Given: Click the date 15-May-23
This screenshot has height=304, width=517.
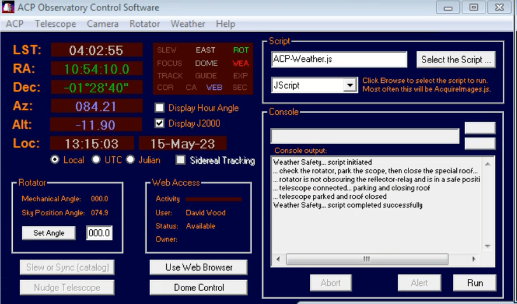Looking at the screenshot, I should 183,144.
